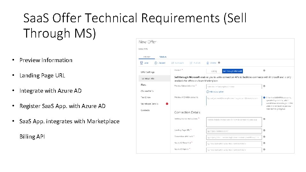Image resolution: width=306 pixels, height=172 pixels.
Task: Click the Save toolbar button
Action: 144,63
